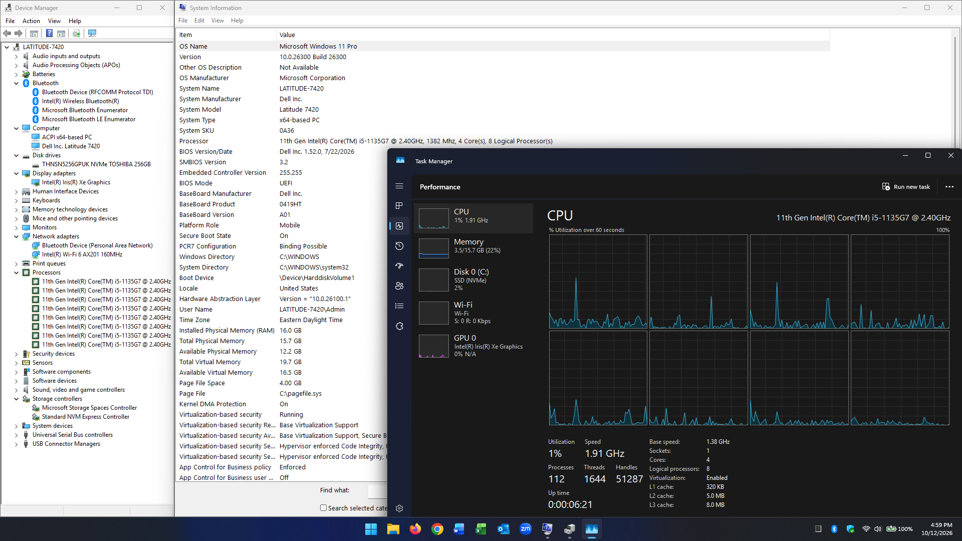
Task: Open Help menu in System Information
Action: pos(237,21)
